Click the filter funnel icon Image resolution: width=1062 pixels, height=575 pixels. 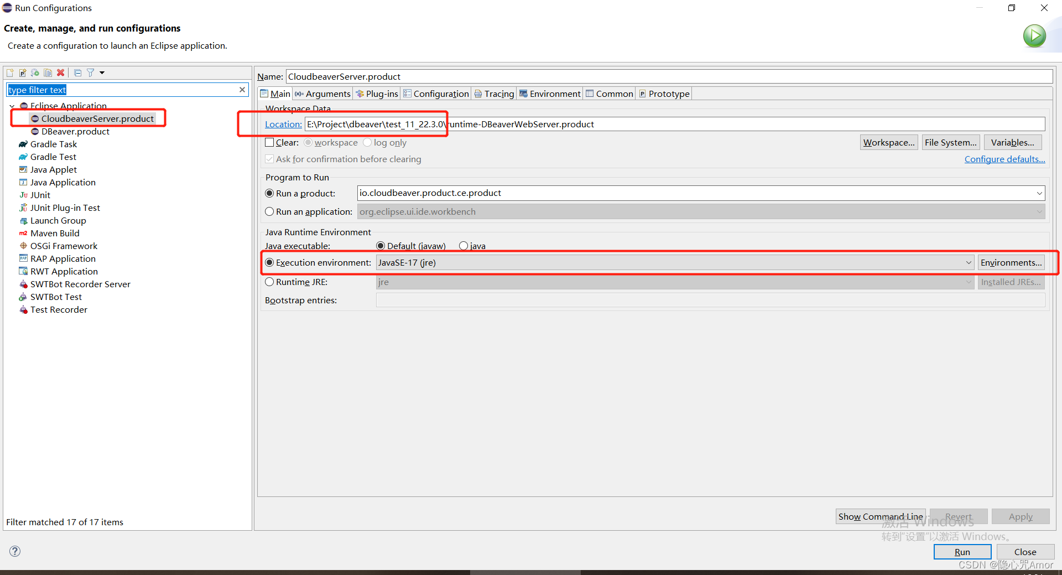(90, 72)
